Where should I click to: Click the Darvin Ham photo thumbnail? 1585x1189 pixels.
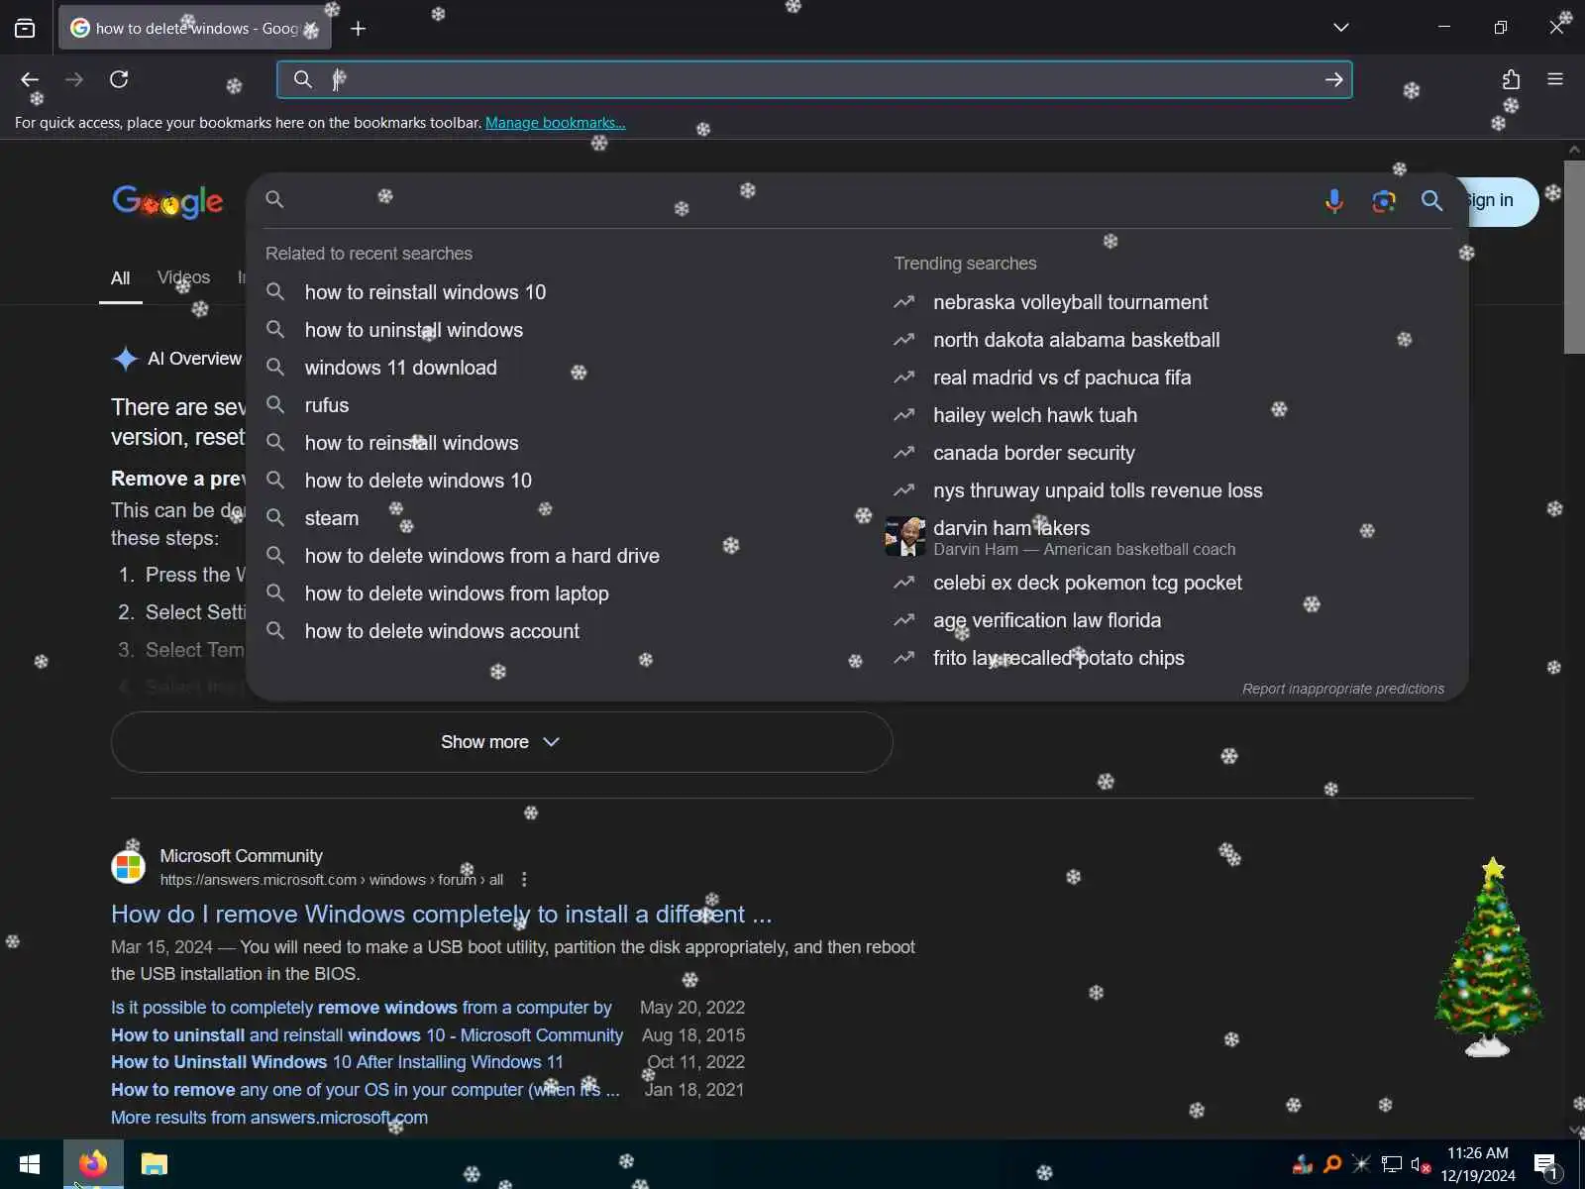[x=904, y=537]
